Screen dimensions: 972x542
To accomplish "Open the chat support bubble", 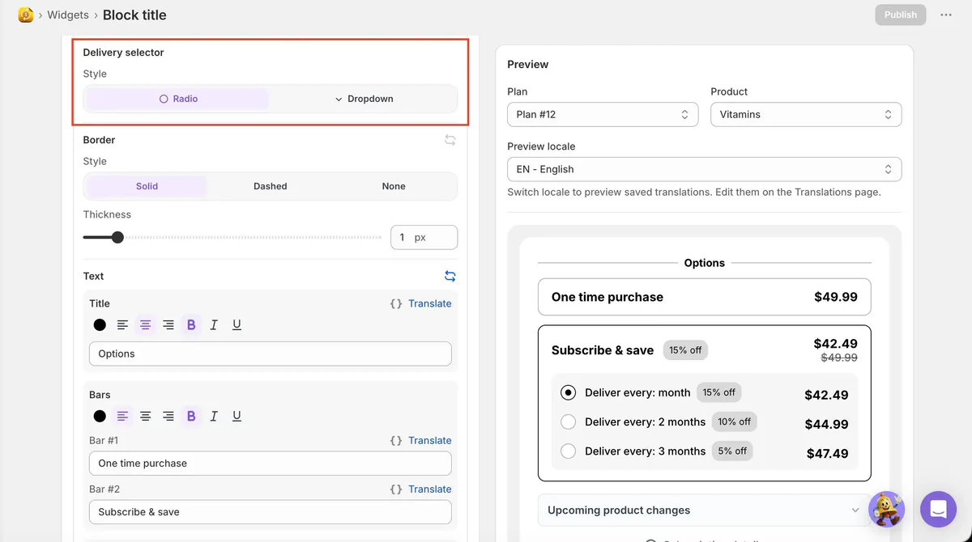I will pos(939,510).
